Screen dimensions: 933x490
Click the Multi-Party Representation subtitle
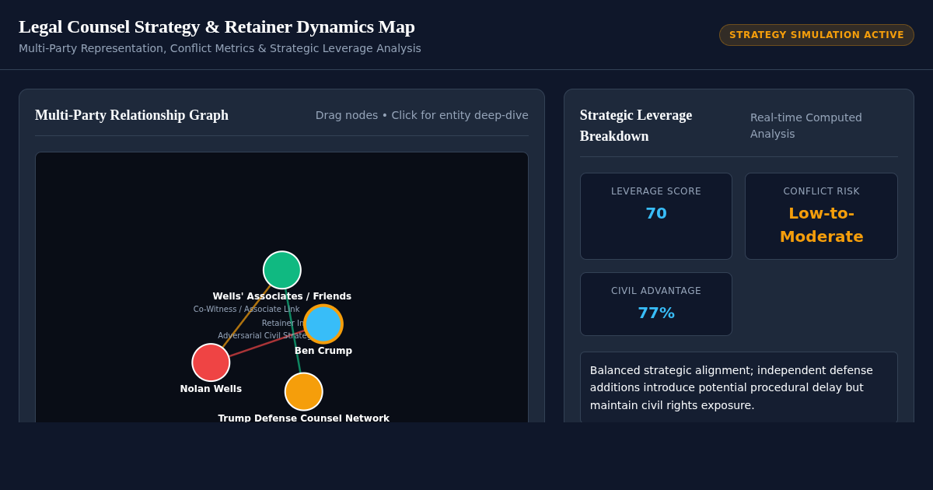tap(220, 48)
